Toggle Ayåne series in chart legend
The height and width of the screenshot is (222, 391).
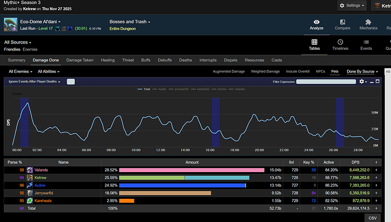pos(159,89)
